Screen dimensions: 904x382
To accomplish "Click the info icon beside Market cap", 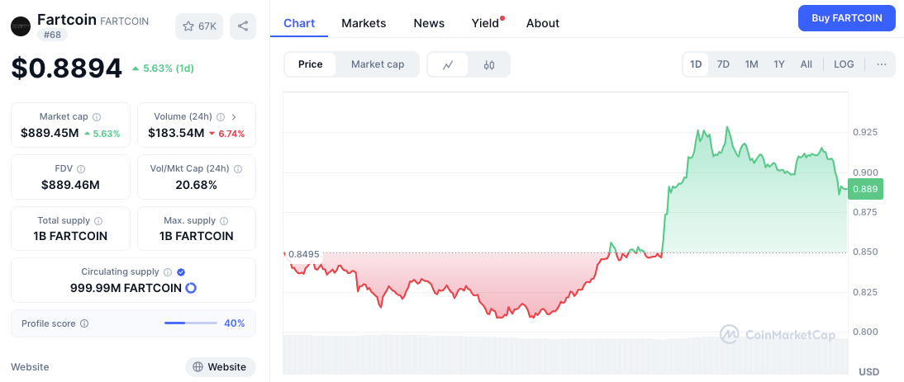I will tap(97, 117).
